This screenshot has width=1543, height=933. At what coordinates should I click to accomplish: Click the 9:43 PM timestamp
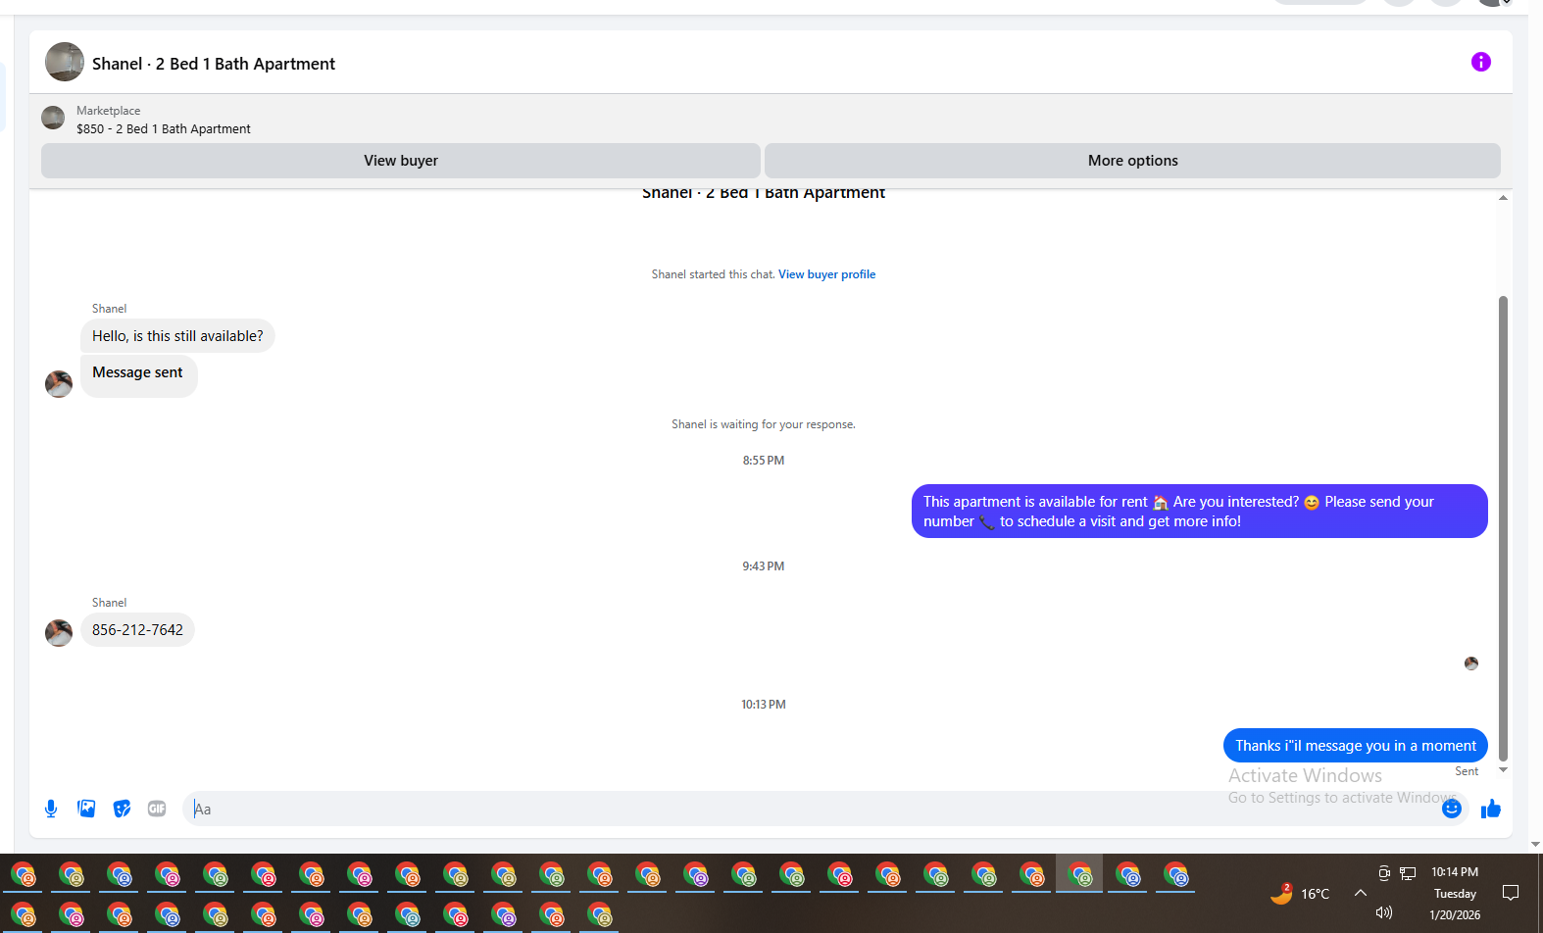764,566
